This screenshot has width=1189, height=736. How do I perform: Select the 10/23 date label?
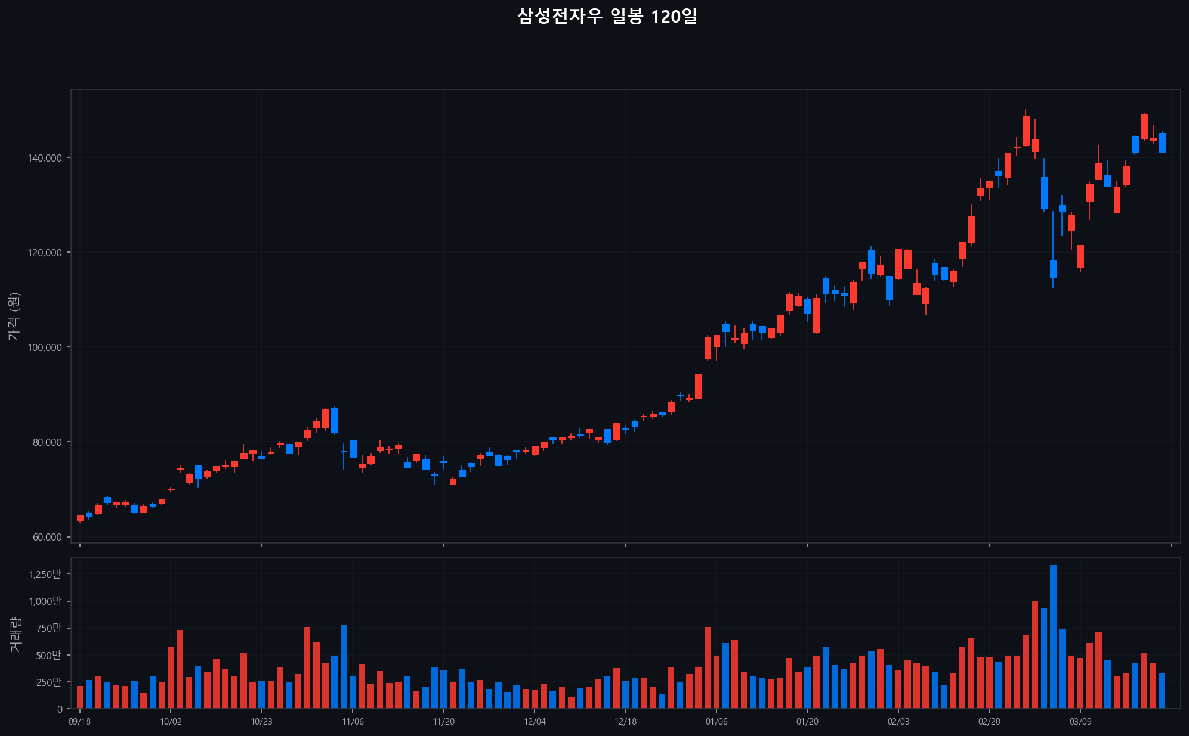coord(261,722)
